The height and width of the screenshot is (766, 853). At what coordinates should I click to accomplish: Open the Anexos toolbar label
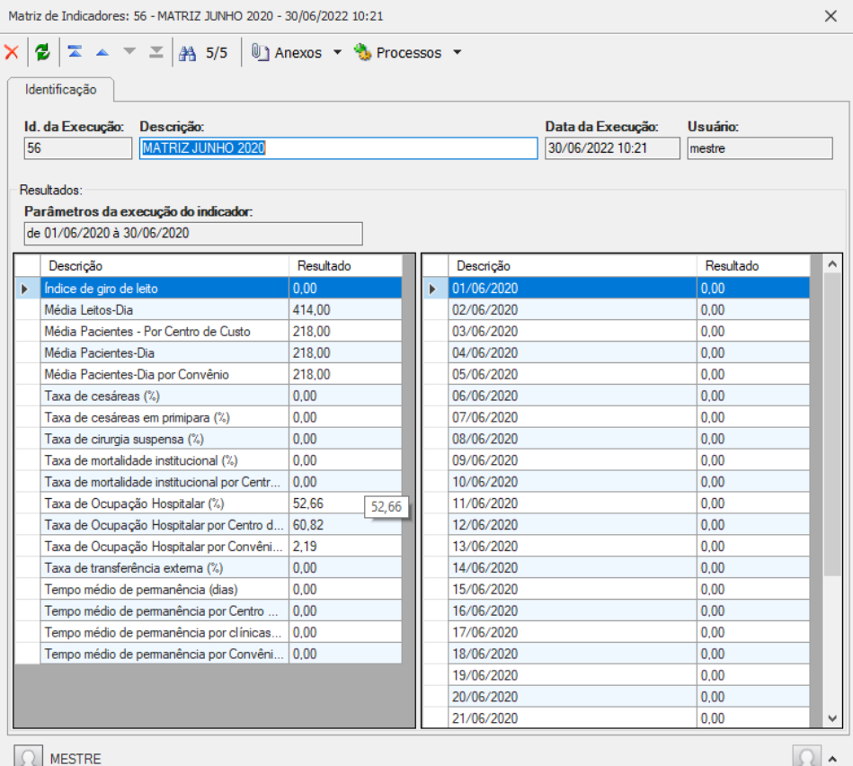pos(298,53)
